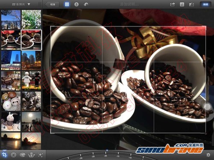This screenshot has width=214, height=160.
Task: Show photo Info panel
Action: pos(182,4)
